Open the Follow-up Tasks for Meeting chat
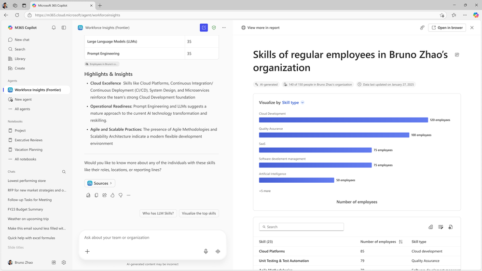 pyautogui.click(x=29, y=200)
